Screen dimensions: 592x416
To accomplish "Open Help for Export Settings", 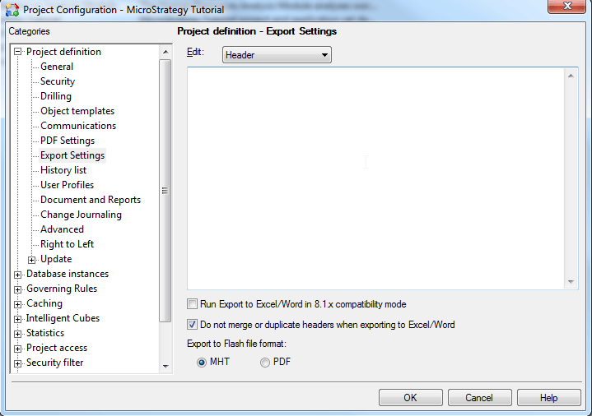I will (548, 398).
